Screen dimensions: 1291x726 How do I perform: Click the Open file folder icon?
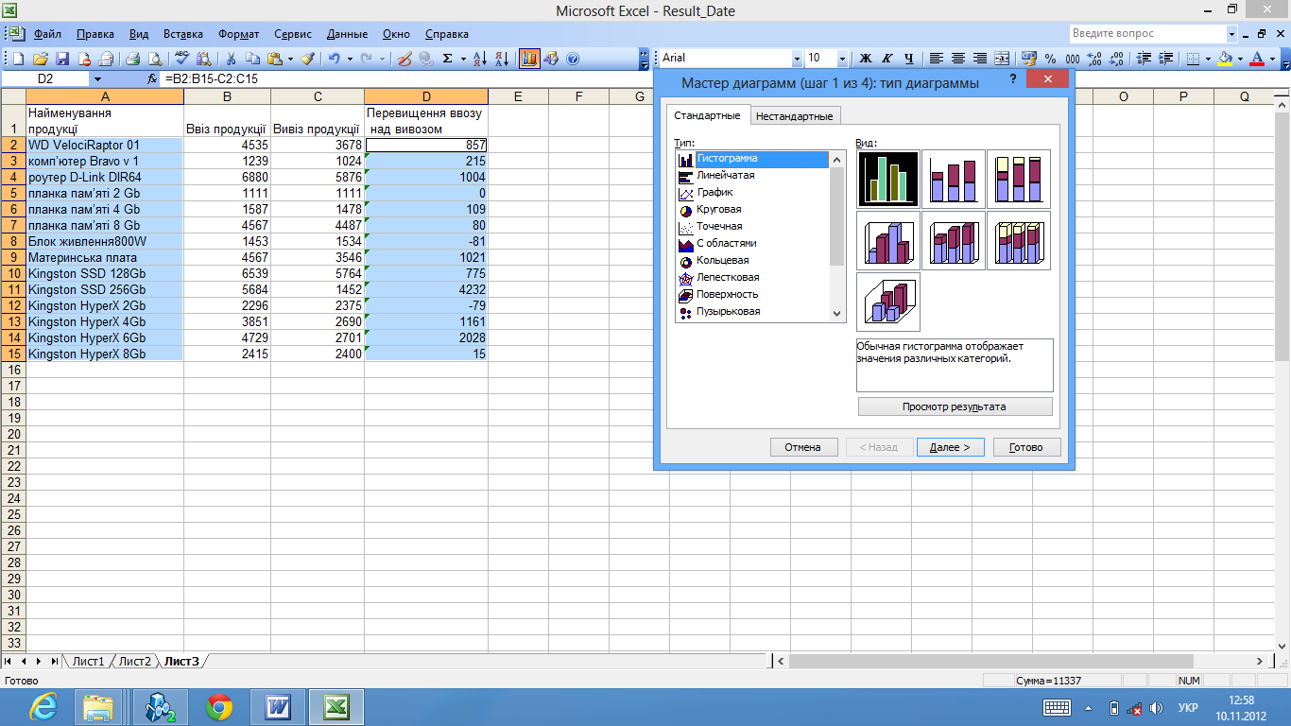point(41,59)
